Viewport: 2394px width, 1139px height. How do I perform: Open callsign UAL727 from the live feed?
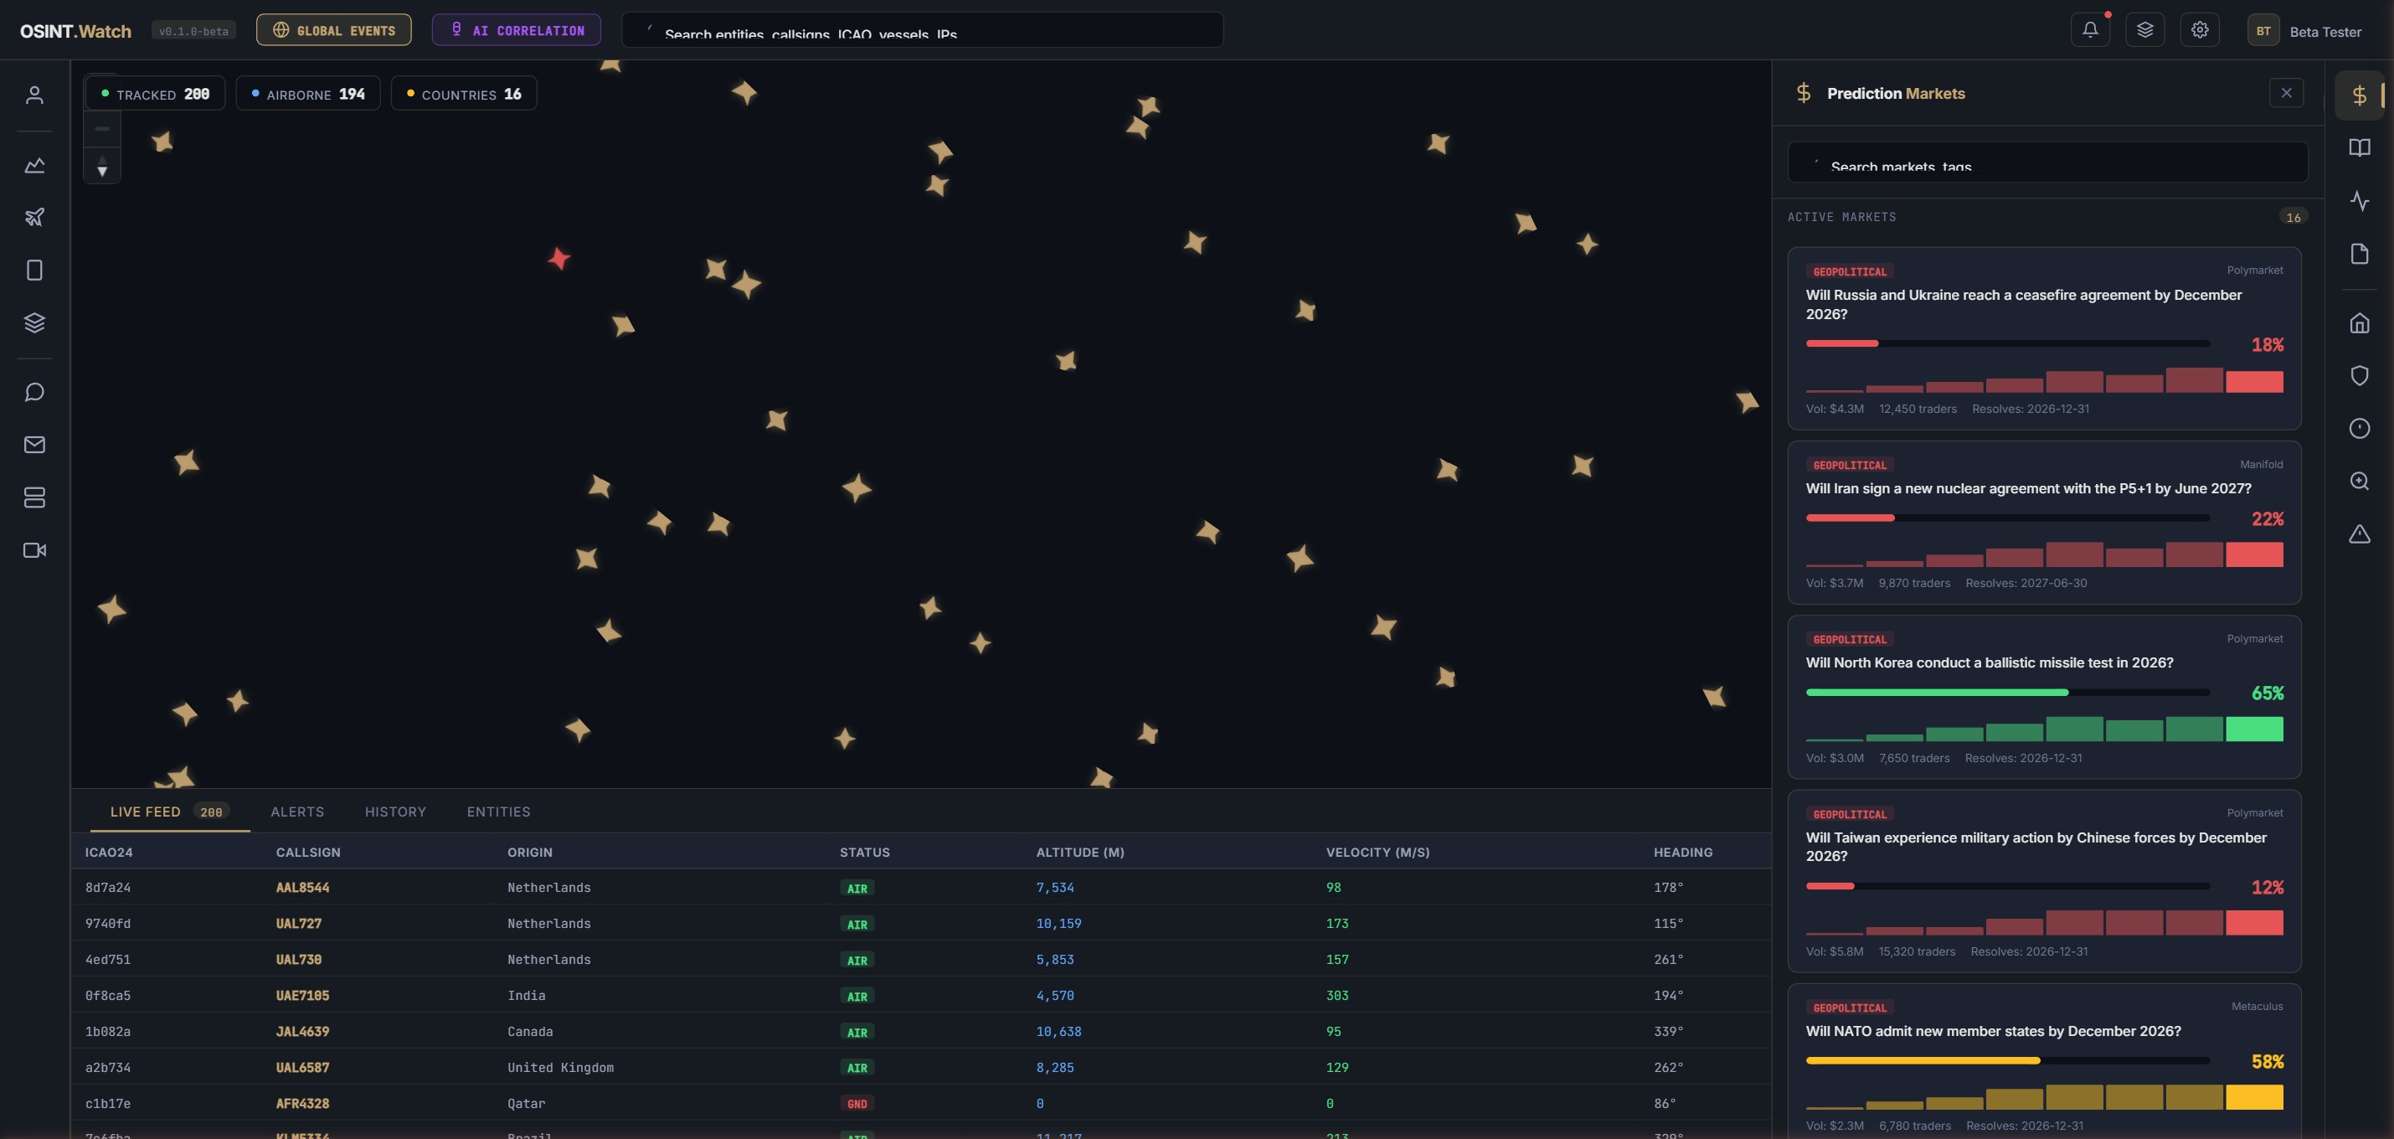pos(299,923)
